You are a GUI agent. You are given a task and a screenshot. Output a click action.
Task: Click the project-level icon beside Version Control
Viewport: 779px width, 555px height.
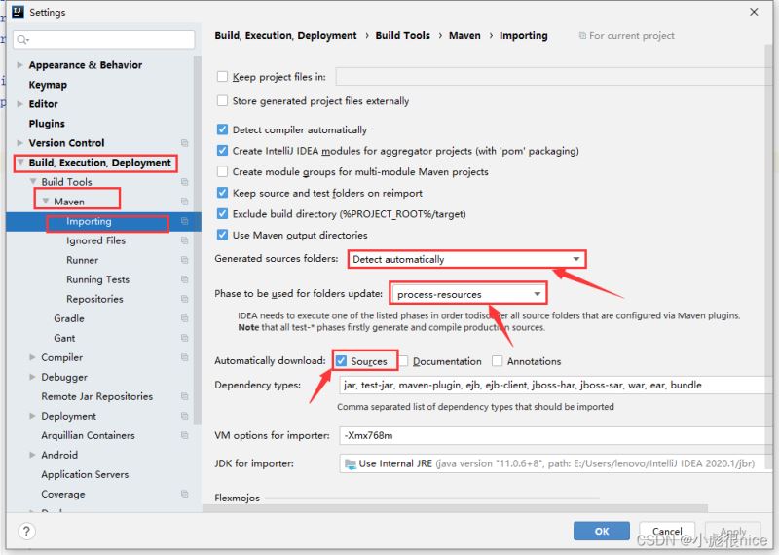185,143
